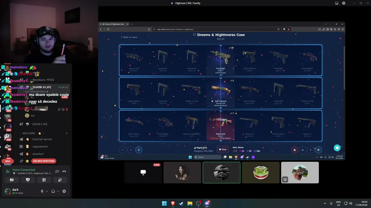Screen dimensions: 371x208
Task: Favorite the Dreams & Nightmares Case heart
Action: (194, 35)
